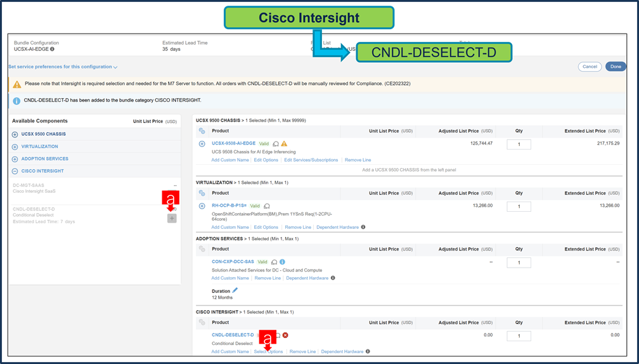Click info icon beside UCSX-AI-EDGE bundle name
The width and height of the screenshot is (639, 364).
tap(52, 49)
